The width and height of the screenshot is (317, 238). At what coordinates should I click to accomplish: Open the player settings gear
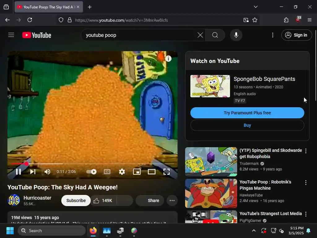(x=122, y=172)
